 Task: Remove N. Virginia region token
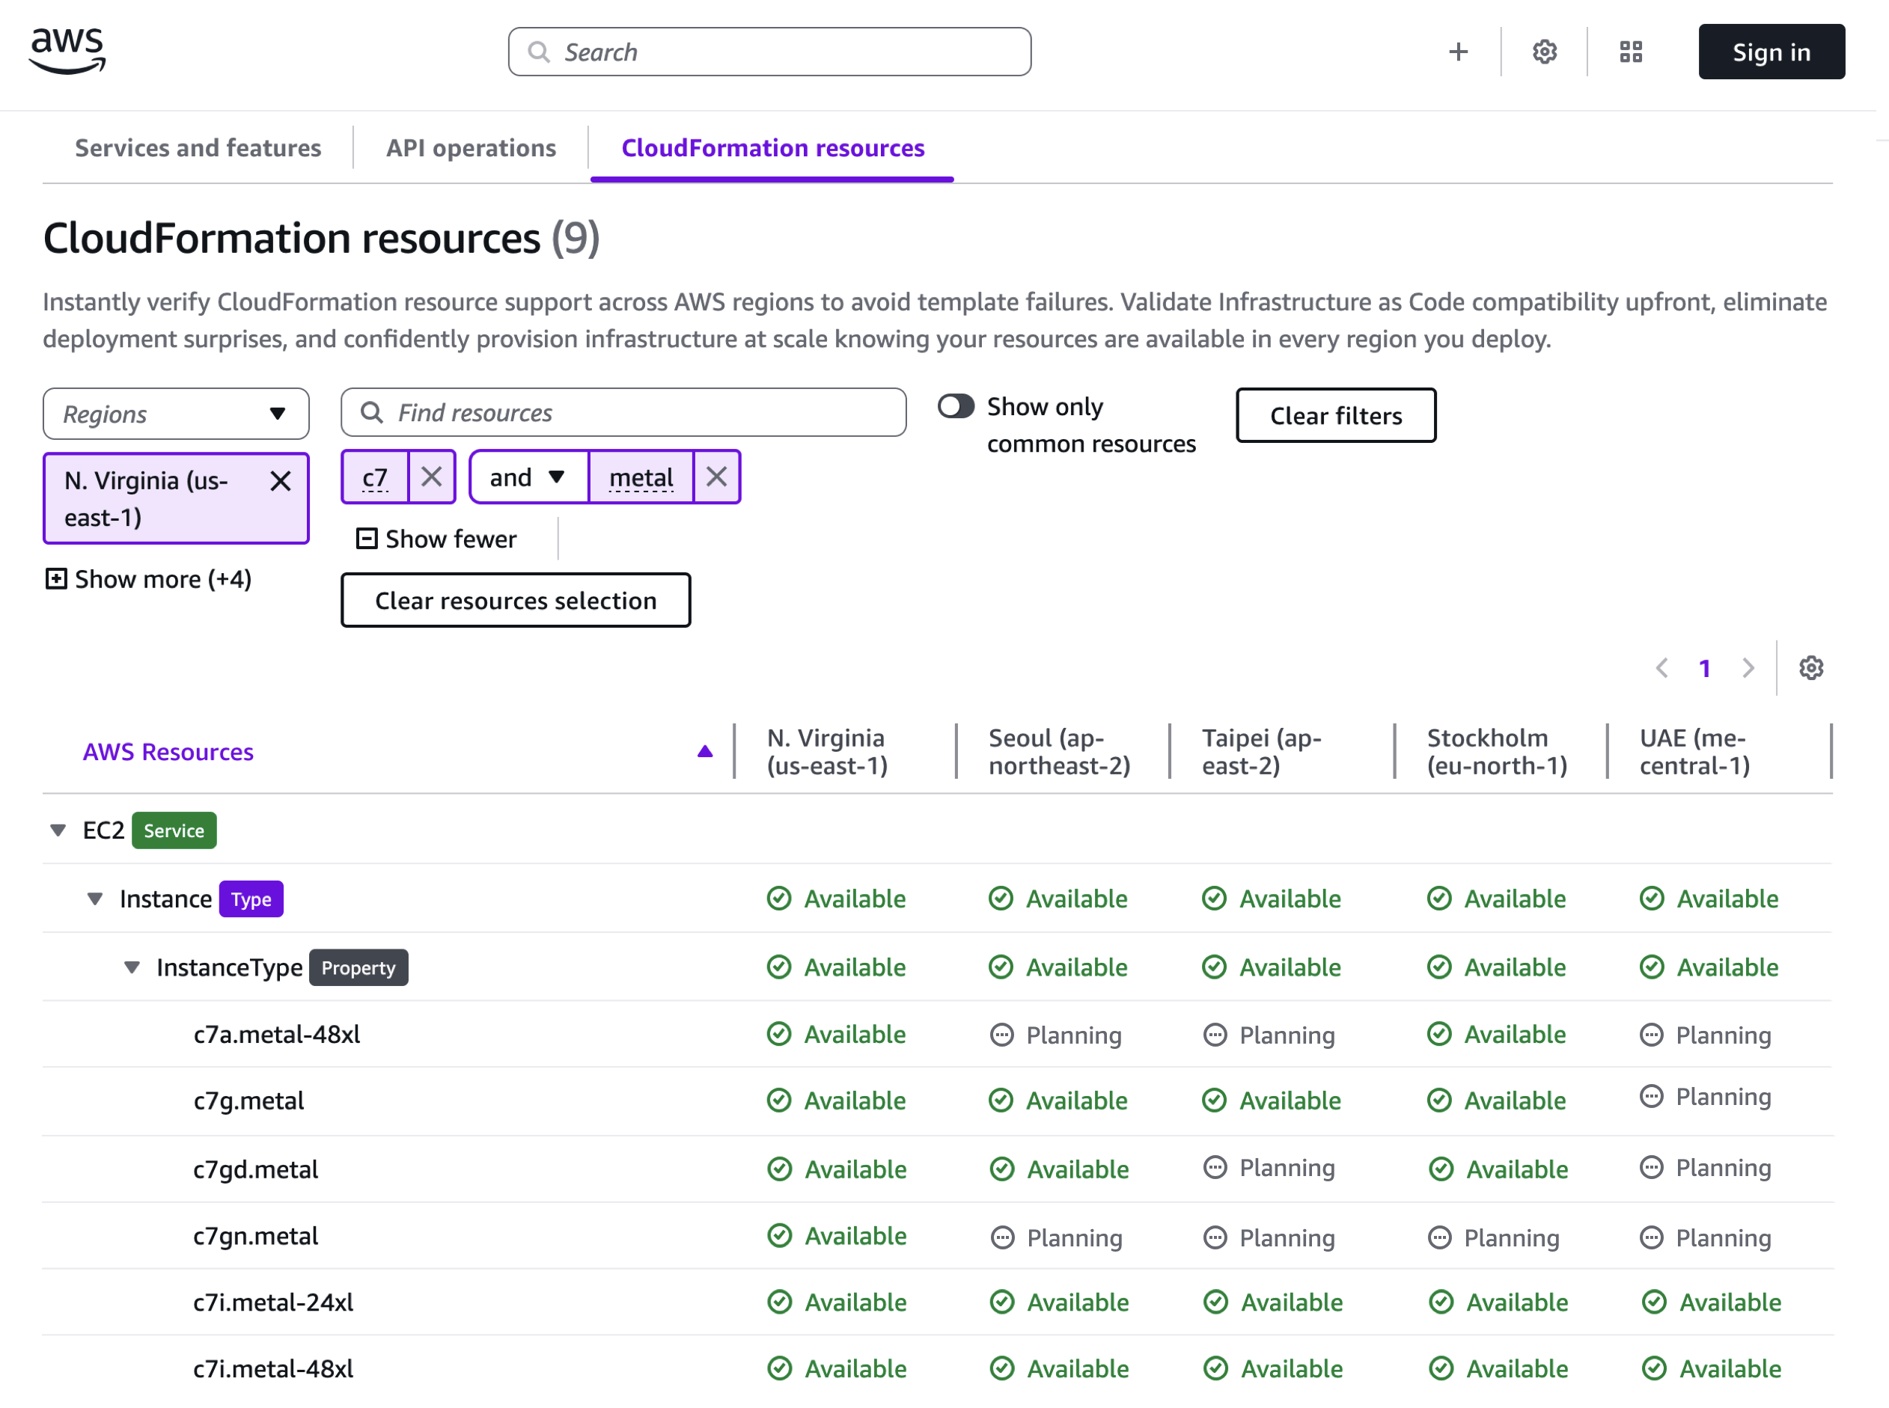[x=281, y=482]
